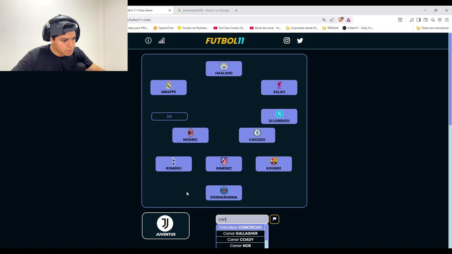
Task: Select the DONNARUMMA player card
Action: (x=224, y=193)
